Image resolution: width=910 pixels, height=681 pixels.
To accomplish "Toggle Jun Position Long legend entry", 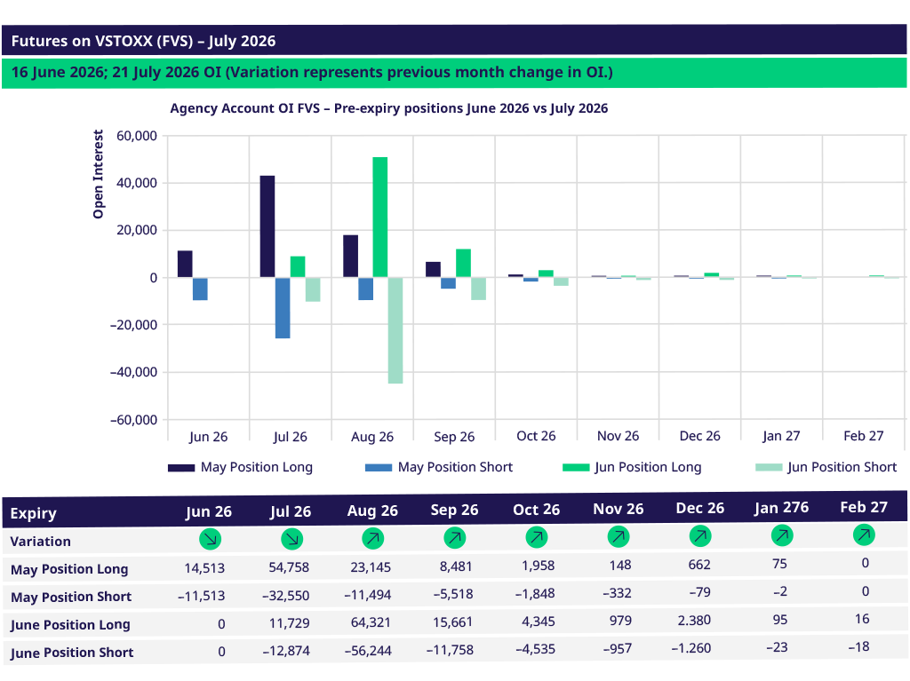I will click(x=632, y=467).
